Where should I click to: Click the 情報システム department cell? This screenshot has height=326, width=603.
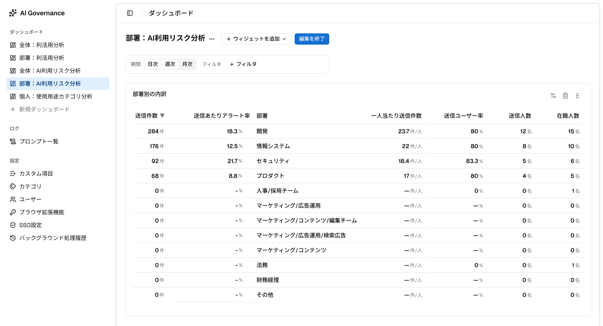(x=273, y=146)
